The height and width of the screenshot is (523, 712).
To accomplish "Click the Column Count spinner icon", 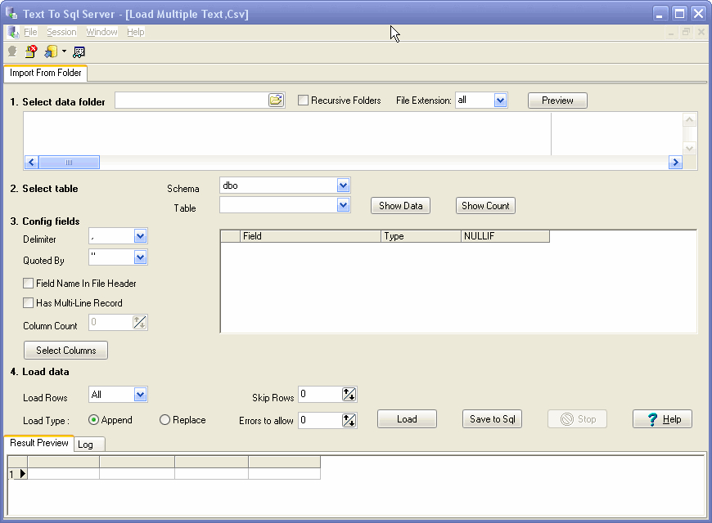I will click(140, 323).
